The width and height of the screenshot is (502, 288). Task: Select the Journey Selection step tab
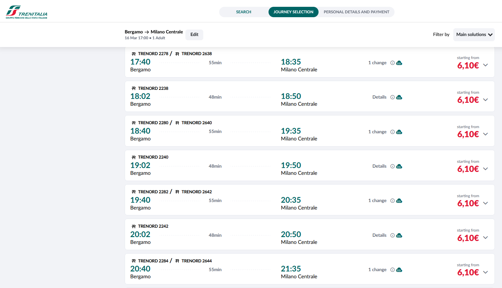point(293,12)
